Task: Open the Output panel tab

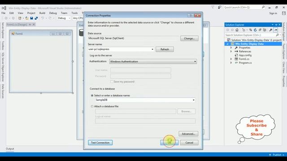Action: pyautogui.click(x=10, y=149)
